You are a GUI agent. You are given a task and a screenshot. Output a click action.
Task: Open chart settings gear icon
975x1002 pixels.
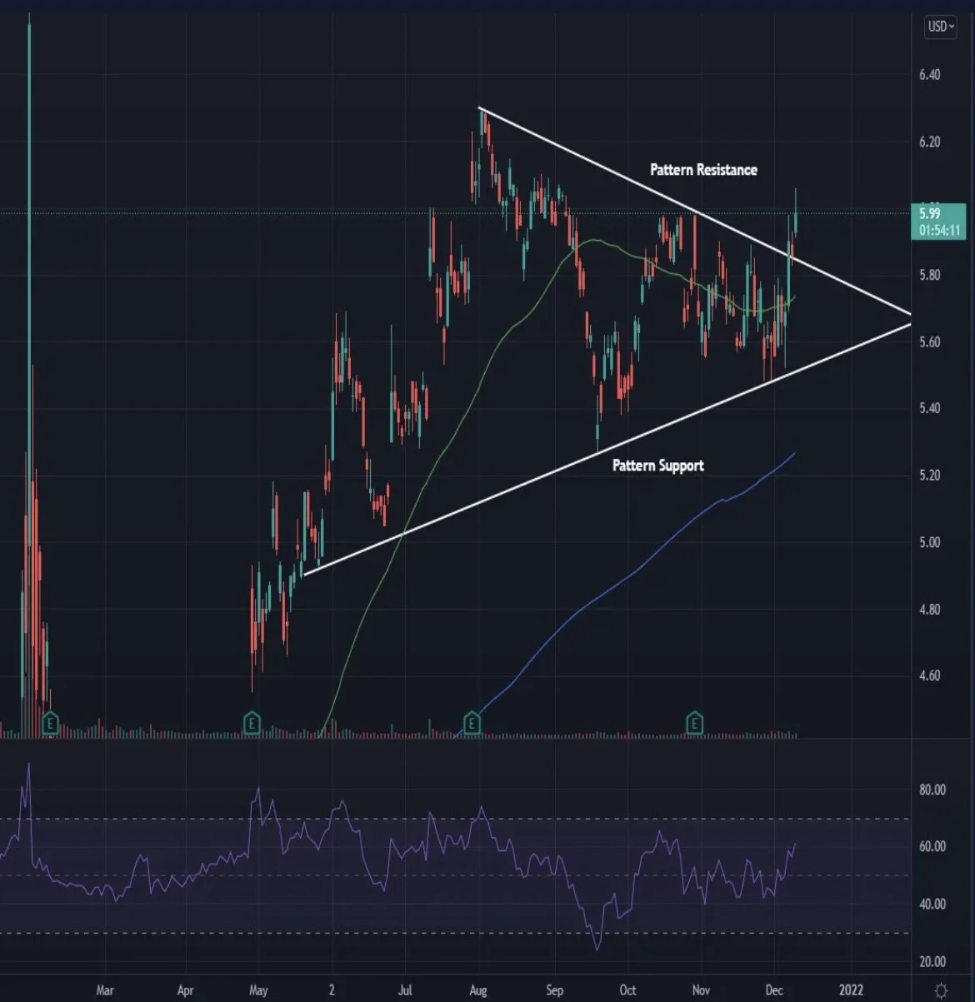(941, 990)
